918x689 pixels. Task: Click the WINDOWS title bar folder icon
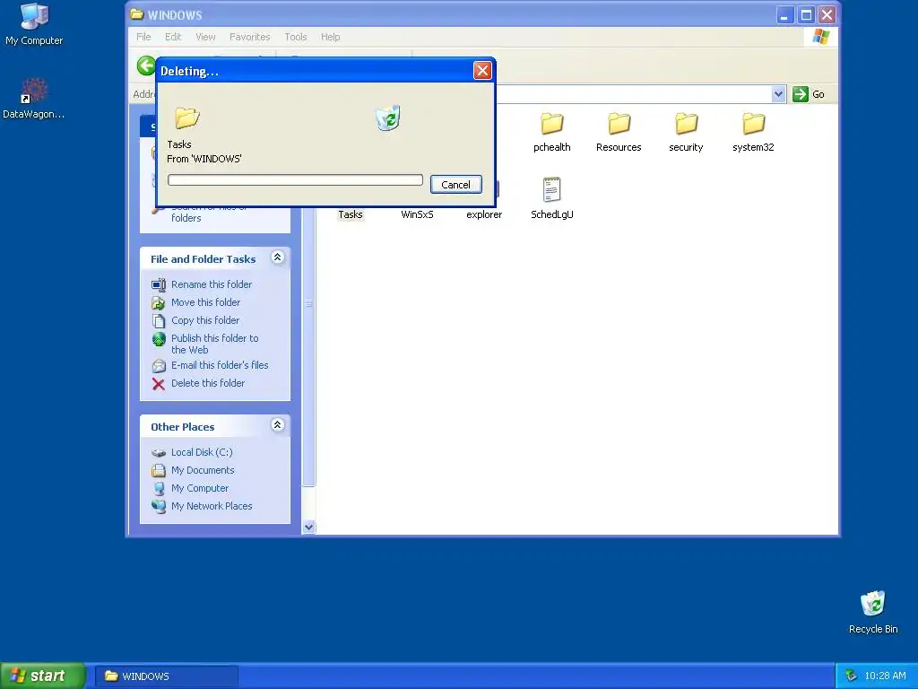pyautogui.click(x=137, y=14)
